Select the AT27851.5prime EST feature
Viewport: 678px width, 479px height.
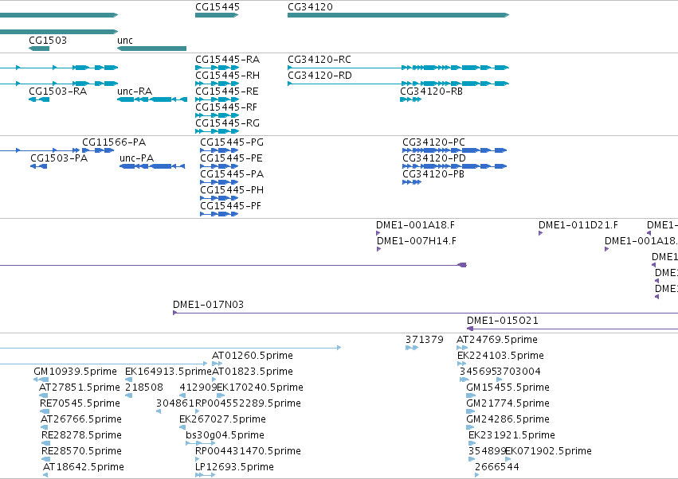click(44, 395)
